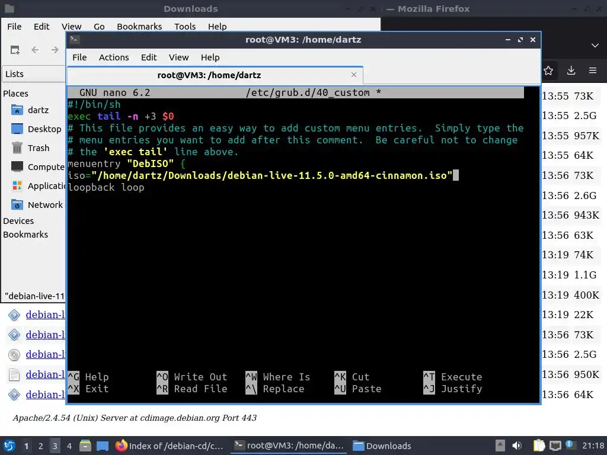Image resolution: width=607 pixels, height=455 pixels.
Task: Open the update notification tray icon
Action: point(569,444)
